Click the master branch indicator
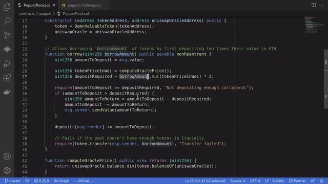This screenshot has width=328, height=184. [12, 181]
